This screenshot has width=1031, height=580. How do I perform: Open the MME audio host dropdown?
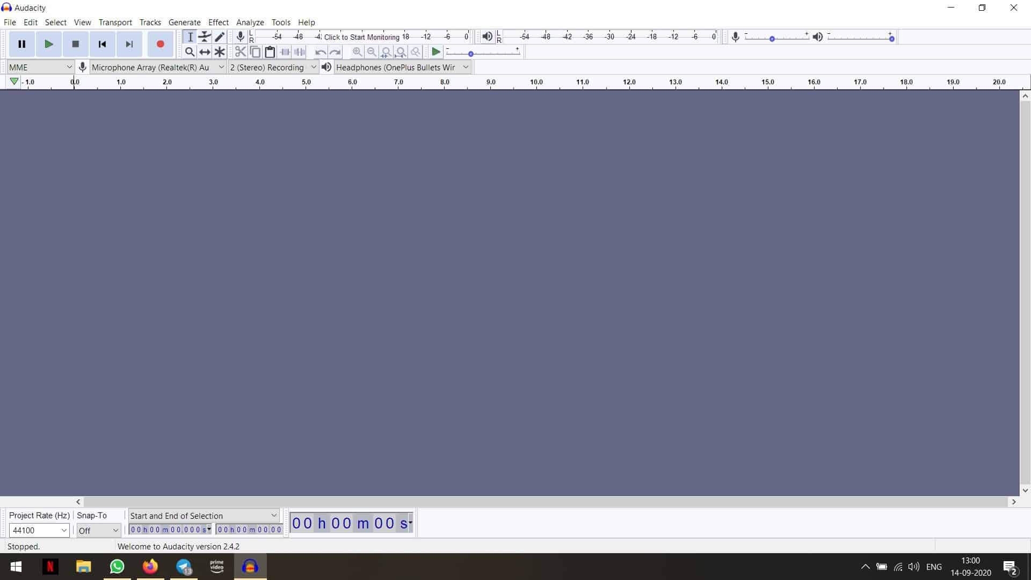coord(41,67)
